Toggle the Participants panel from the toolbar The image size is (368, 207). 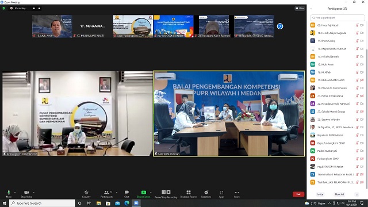pos(107,194)
